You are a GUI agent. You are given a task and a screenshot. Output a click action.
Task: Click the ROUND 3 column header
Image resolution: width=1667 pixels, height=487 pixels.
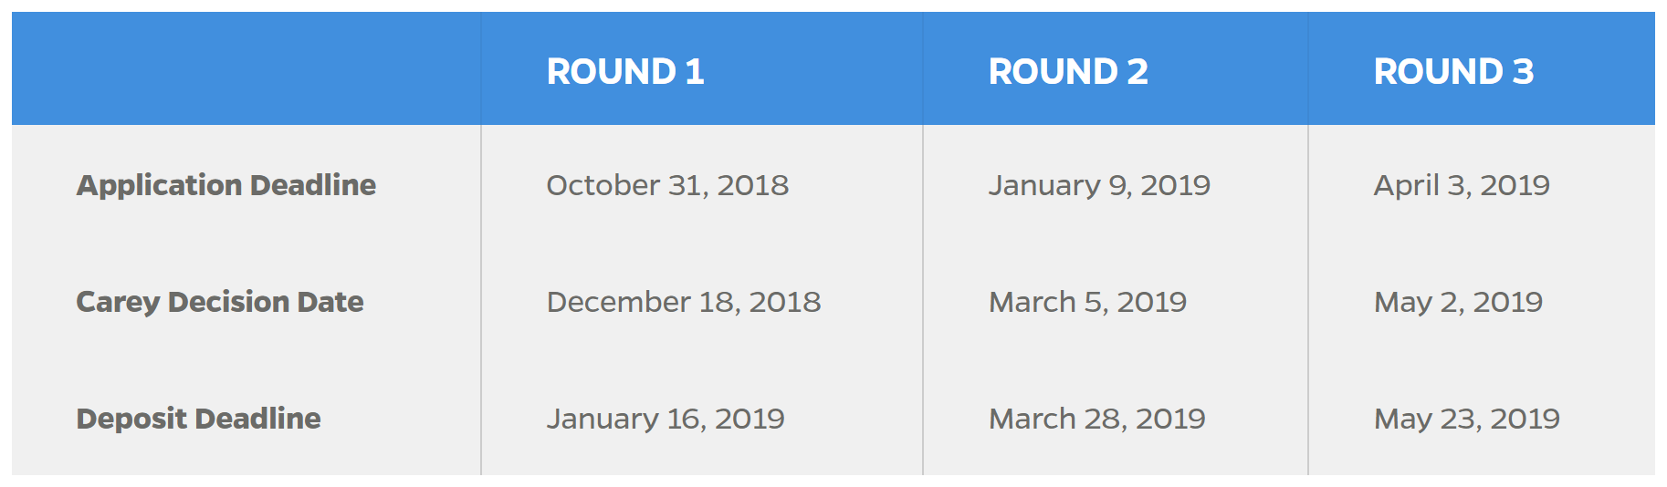[1453, 71]
